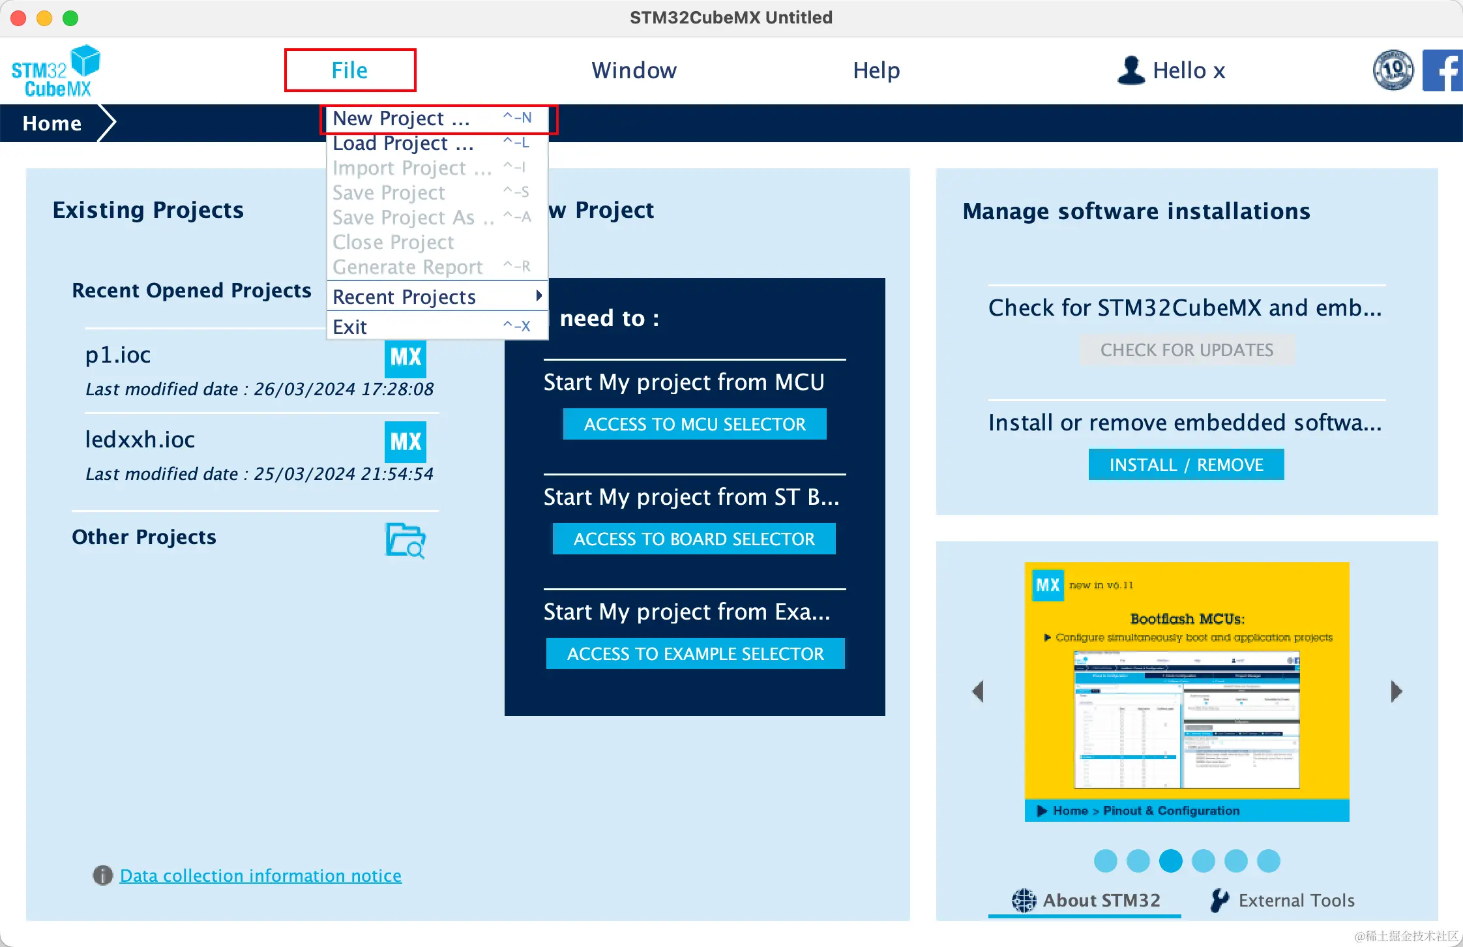Select New Project from the File menu
Screen dimensions: 1463x947
coord(437,119)
